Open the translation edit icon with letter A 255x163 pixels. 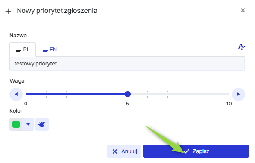coord(242,47)
